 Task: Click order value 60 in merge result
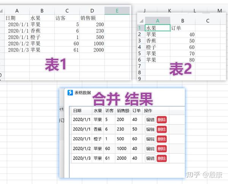(135, 139)
